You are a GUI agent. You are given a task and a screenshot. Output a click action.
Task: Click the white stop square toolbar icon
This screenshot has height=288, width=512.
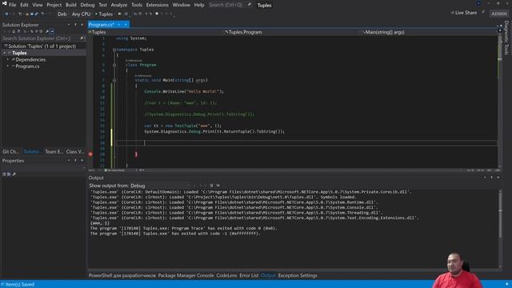point(157,14)
